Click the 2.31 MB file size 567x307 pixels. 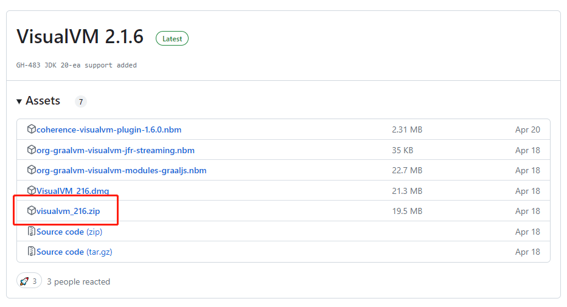click(407, 129)
